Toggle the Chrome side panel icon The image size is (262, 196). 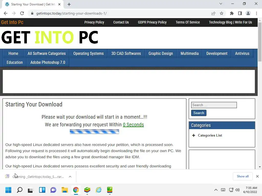pos(240,13)
